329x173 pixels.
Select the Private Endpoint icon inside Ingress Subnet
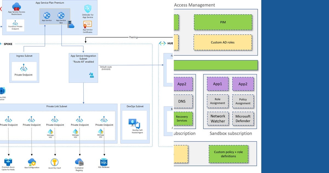(24, 69)
